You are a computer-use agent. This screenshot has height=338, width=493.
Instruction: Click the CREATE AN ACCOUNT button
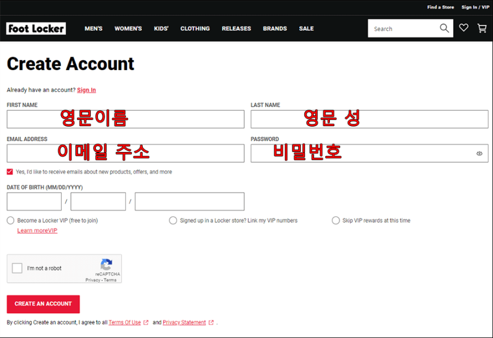[x=43, y=304]
